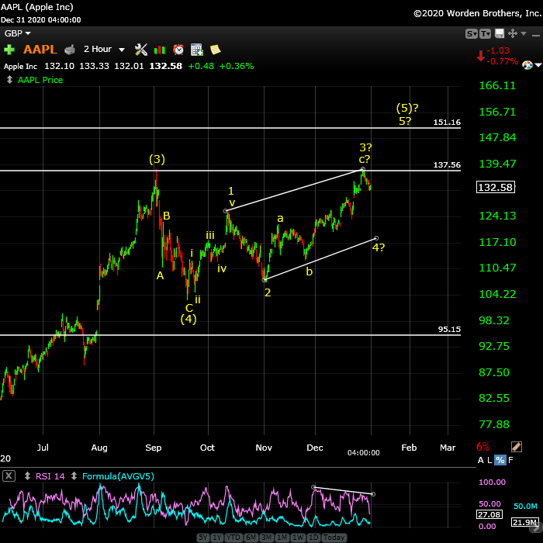Click the (5)? wave label annotation
Image resolution: width=543 pixels, height=543 pixels.
coord(407,108)
